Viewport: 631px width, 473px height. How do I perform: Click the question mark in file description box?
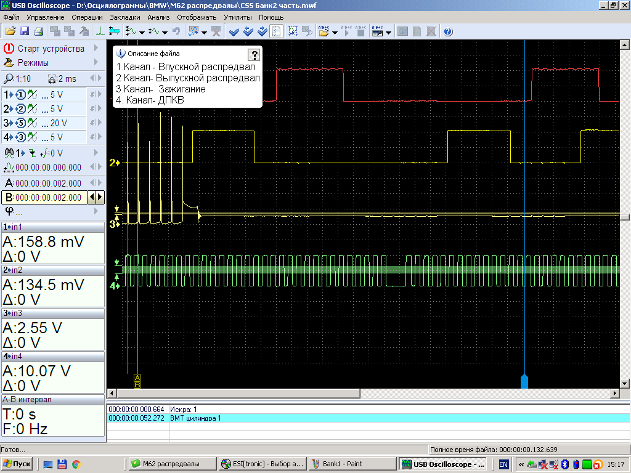253,54
